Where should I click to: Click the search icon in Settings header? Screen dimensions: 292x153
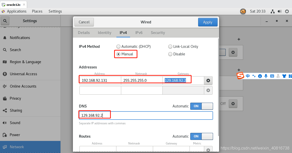(5, 21)
